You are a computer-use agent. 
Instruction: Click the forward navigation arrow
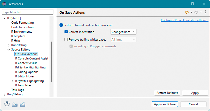pyautogui.click(x=196, y=12)
